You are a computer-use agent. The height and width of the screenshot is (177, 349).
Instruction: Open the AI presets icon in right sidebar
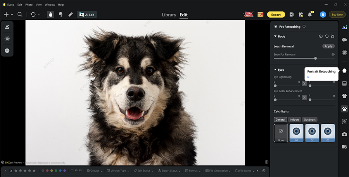[x=344, y=27]
